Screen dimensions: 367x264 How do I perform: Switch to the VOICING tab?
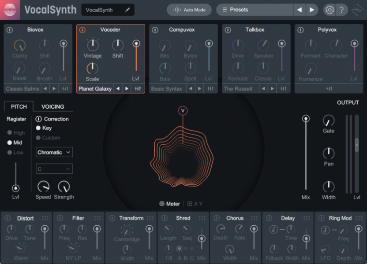pyautogui.click(x=52, y=106)
